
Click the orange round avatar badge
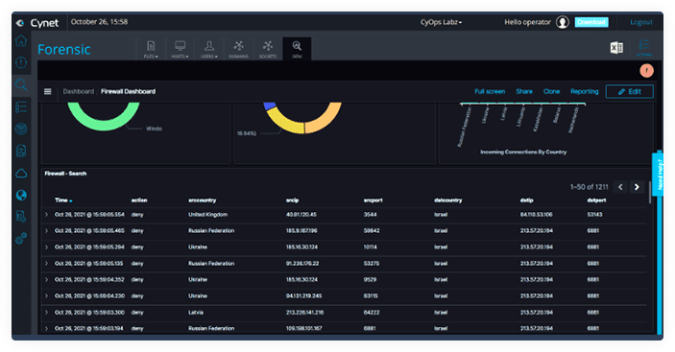646,70
